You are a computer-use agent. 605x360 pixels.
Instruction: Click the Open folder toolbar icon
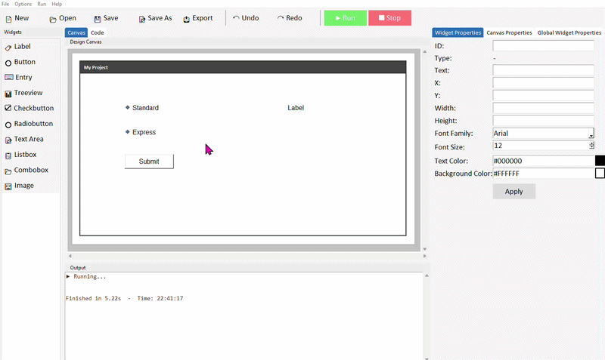click(x=53, y=20)
